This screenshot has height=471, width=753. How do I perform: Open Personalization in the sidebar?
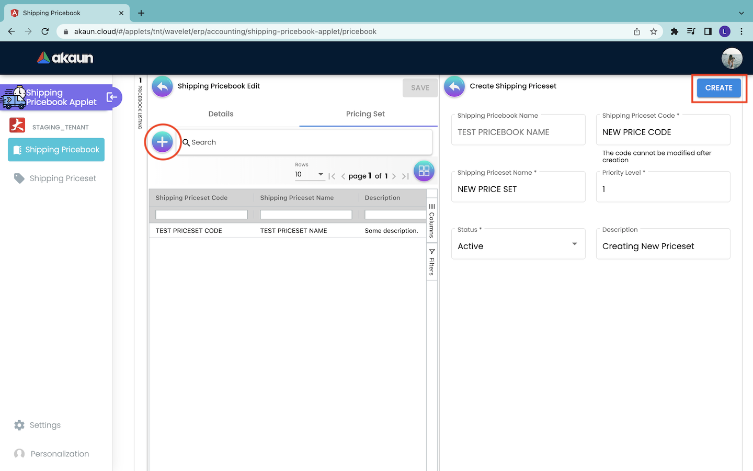point(59,454)
